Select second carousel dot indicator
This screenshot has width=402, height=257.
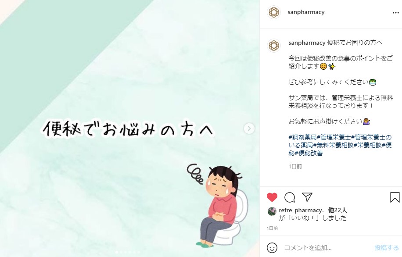pos(121,252)
